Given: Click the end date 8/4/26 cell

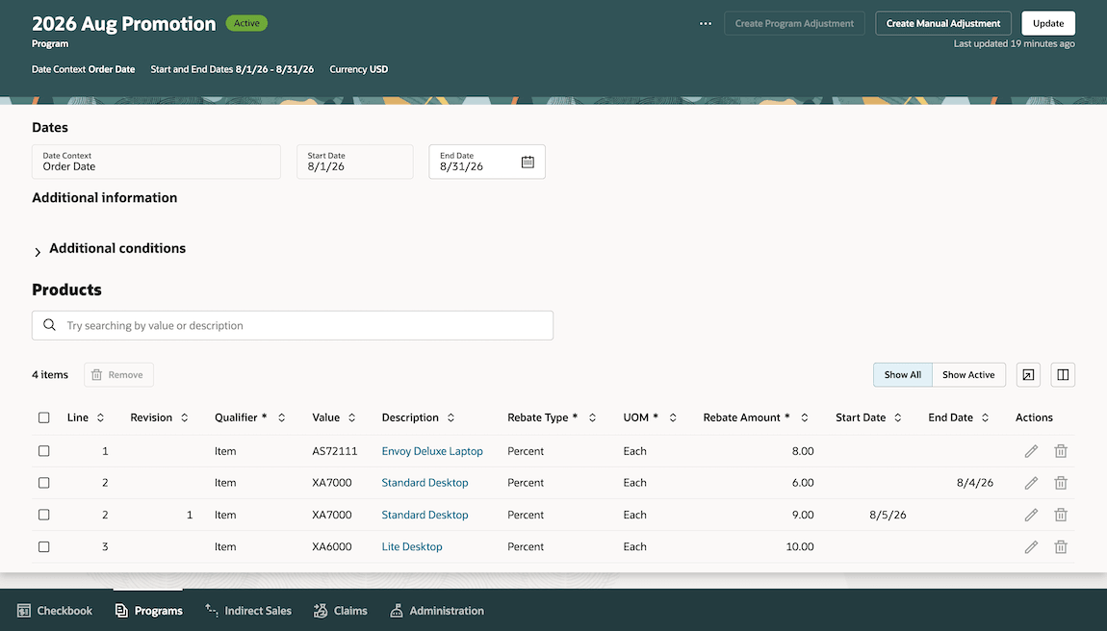Looking at the screenshot, I should coord(974,483).
